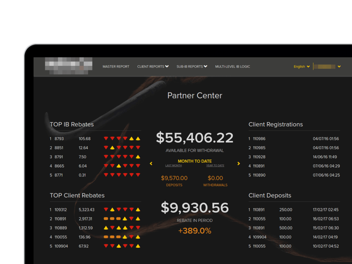The image size is (352, 264).
Task: Click IB 8793 row in TOP IB Rebates
Action: tap(95, 139)
